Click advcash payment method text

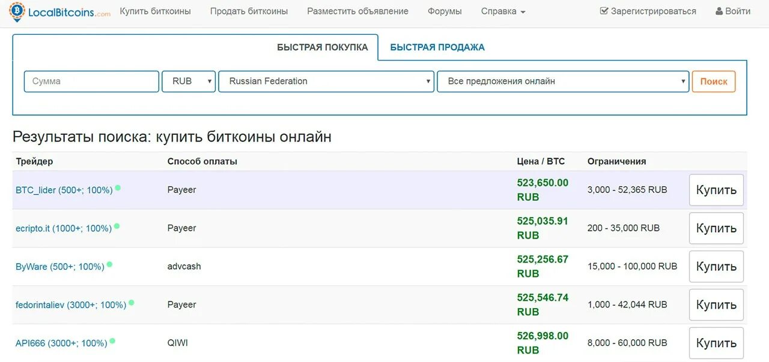point(184,267)
